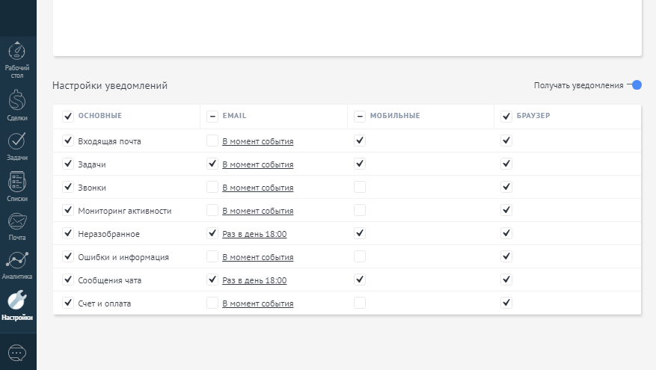
Task: Uncheck browser notifications for Счет и оплата
Action: click(506, 303)
